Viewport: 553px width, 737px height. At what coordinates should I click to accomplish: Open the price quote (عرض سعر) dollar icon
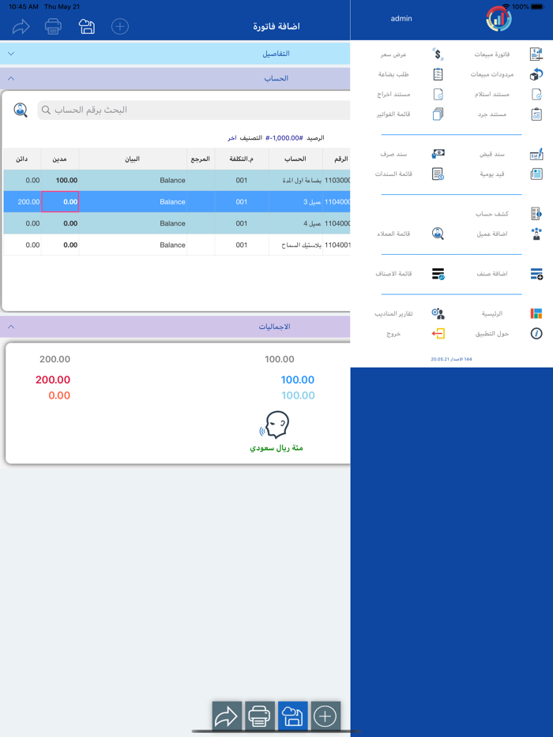pos(438,54)
